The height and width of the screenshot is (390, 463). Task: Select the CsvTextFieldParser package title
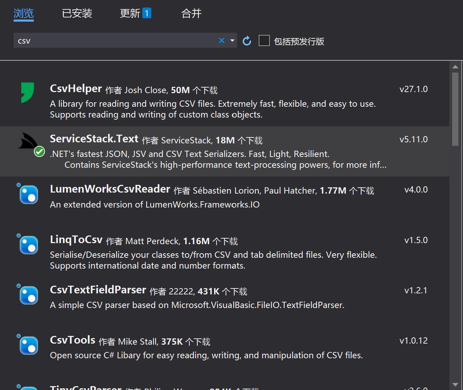[x=98, y=290]
